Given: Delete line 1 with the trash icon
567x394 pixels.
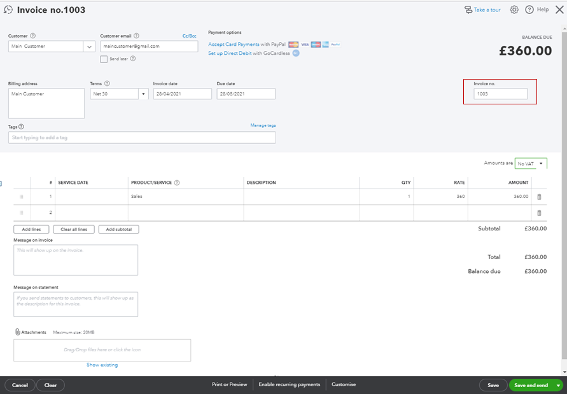Looking at the screenshot, I should pyautogui.click(x=539, y=197).
